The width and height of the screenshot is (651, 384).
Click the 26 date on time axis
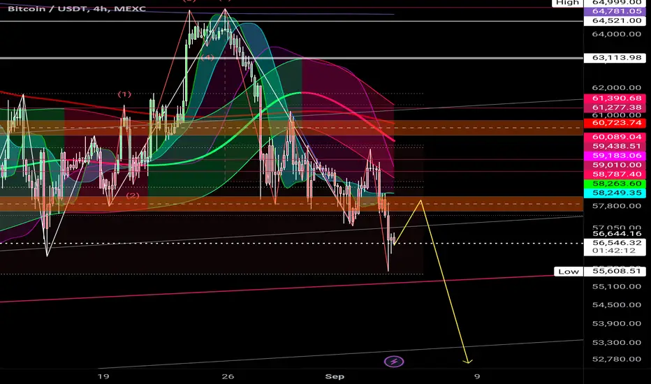[228, 376]
